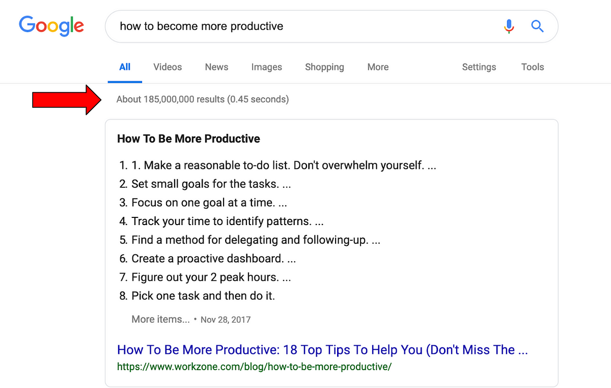This screenshot has height=388, width=611.
Task: Open the "How To Be More Productive: 18 Top Tips" link
Action: (x=322, y=350)
